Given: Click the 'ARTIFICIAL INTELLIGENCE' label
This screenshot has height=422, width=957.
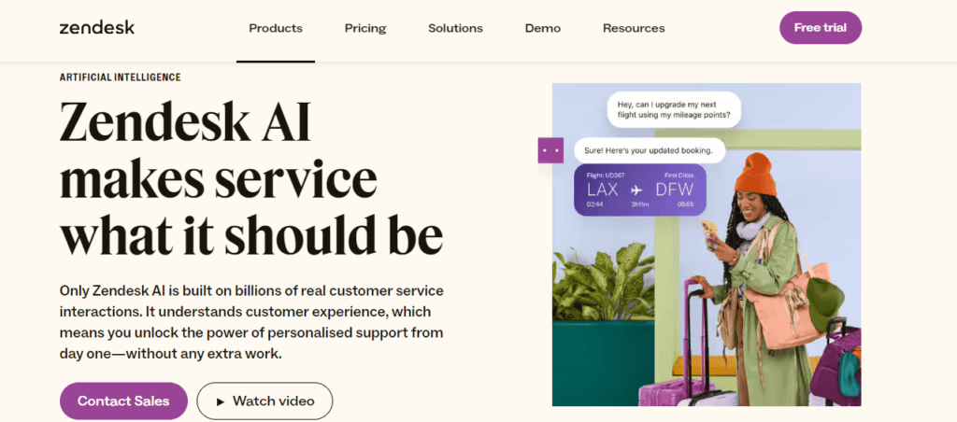Looking at the screenshot, I should pyautogui.click(x=121, y=77).
